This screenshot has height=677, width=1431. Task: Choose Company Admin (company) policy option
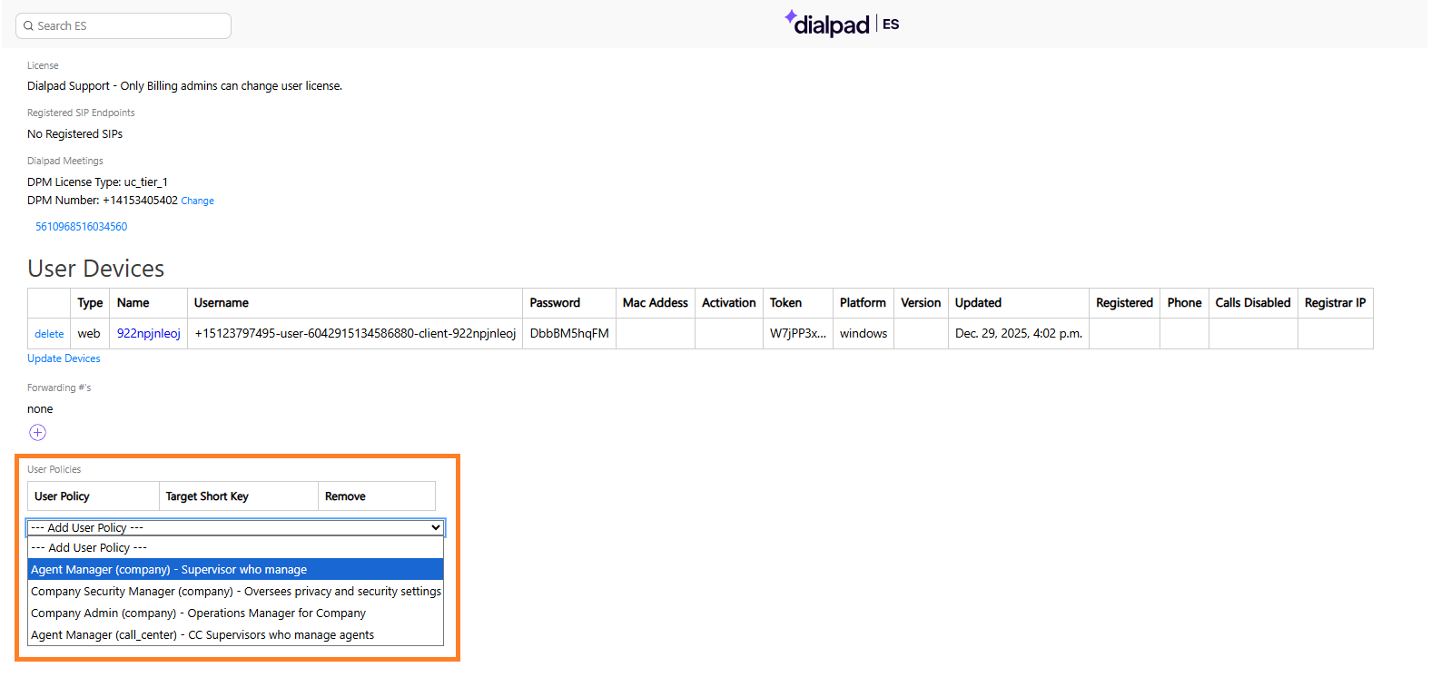coord(235,613)
